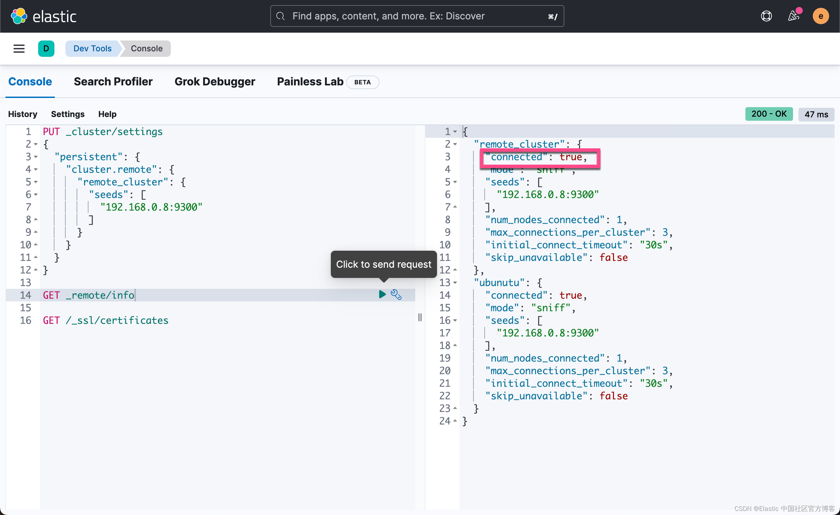Open the newsfeed party icon

(793, 16)
